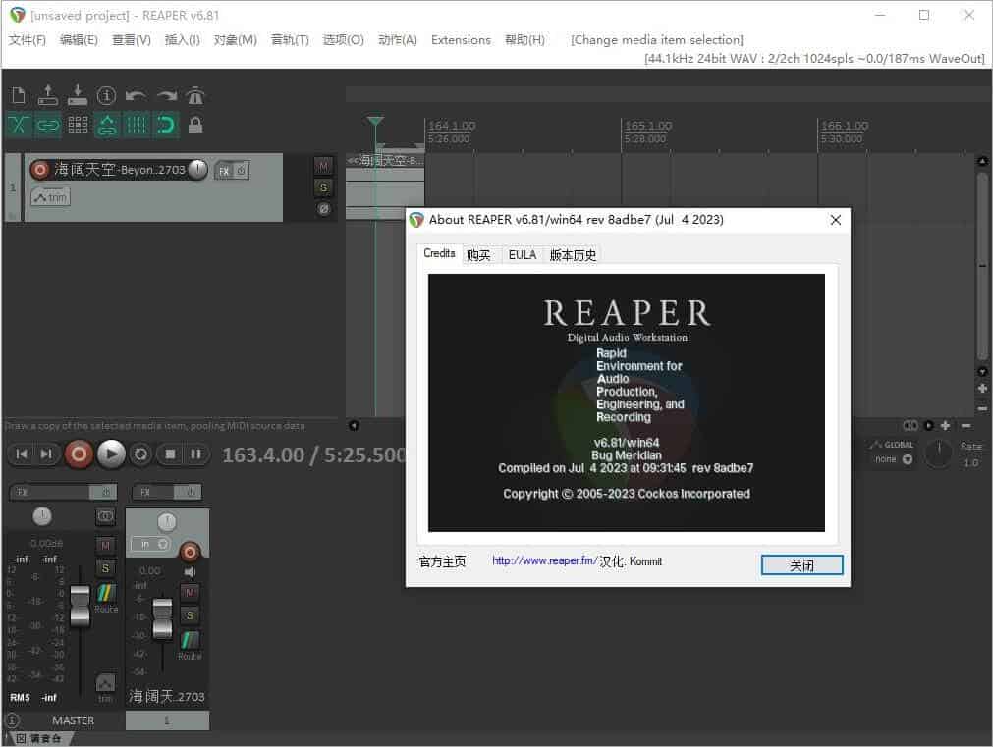Screen dimensions: 993x747
Task: Click the transport Pause button
Action: coord(195,454)
